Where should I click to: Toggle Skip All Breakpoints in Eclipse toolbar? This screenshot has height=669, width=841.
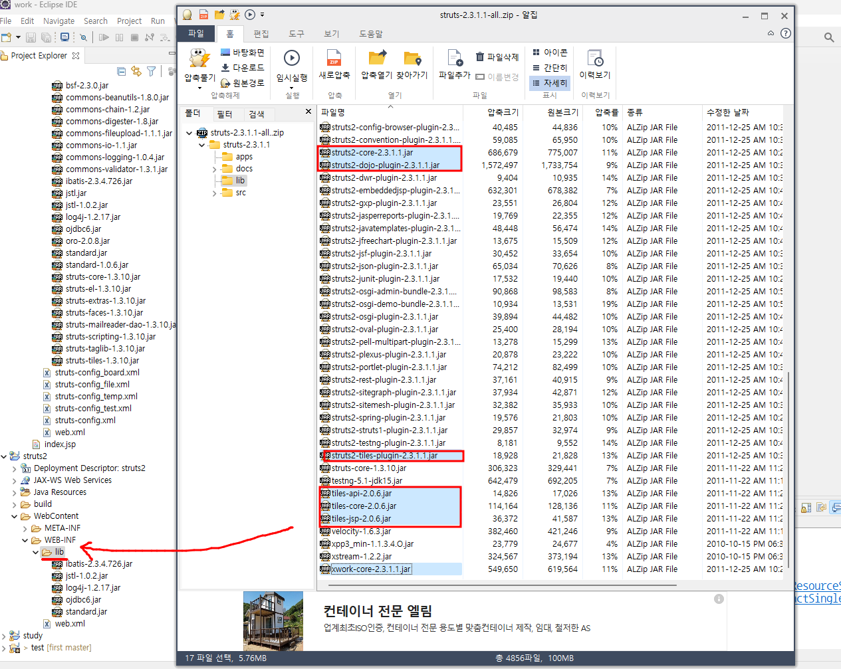coord(83,37)
